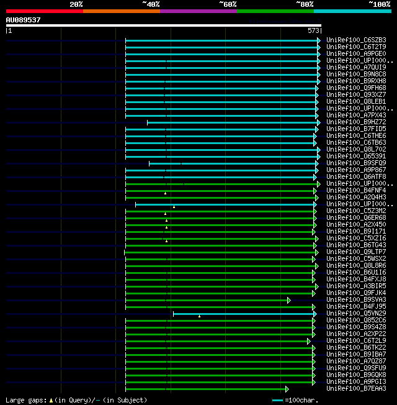Open hit UniRef100_B9N8C8
Screen dimensions: 397x405
(356, 74)
